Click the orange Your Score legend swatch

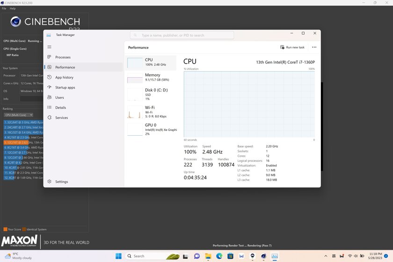[x=5, y=229]
